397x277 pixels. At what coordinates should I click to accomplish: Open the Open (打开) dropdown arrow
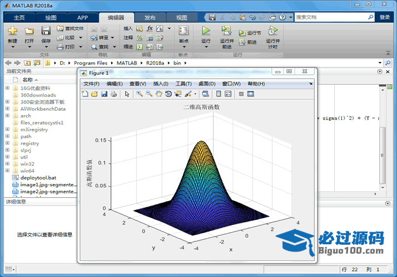[x=29, y=47]
